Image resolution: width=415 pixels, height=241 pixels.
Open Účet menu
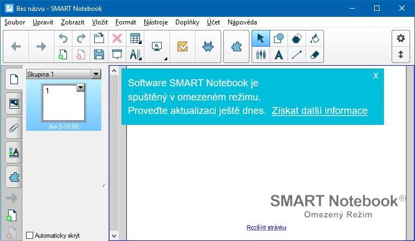click(x=213, y=22)
